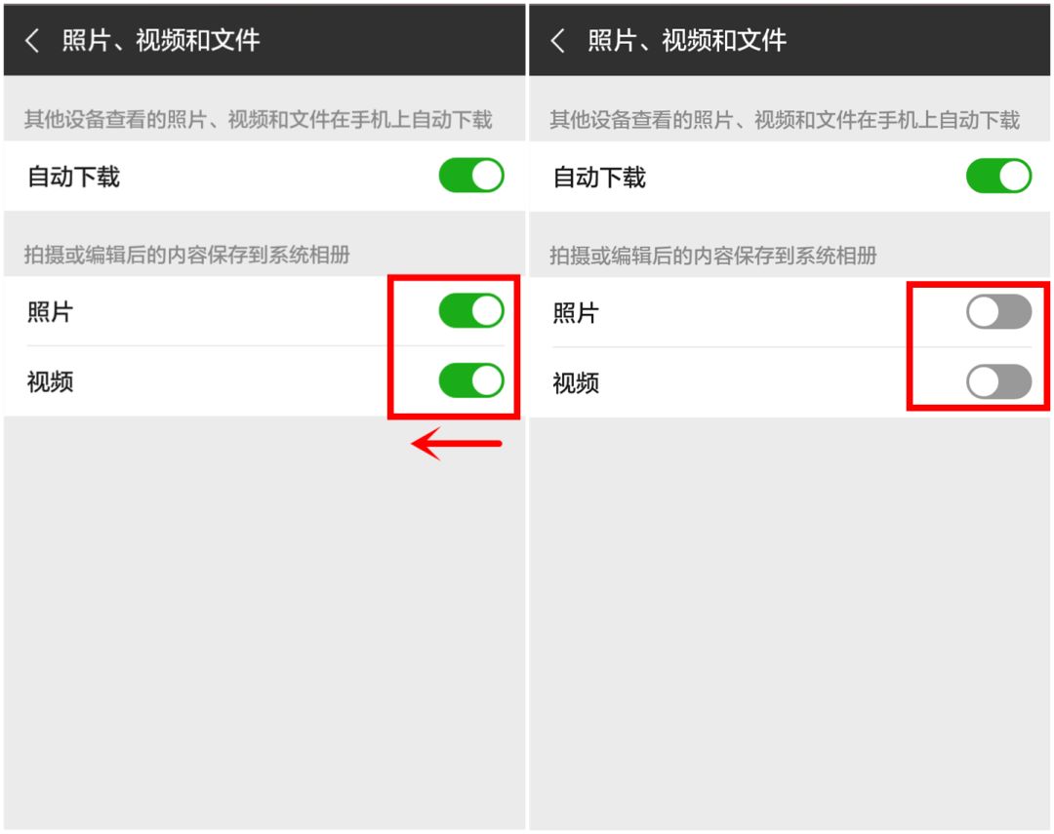Tap the back arrow in the right screenshot

557,40
